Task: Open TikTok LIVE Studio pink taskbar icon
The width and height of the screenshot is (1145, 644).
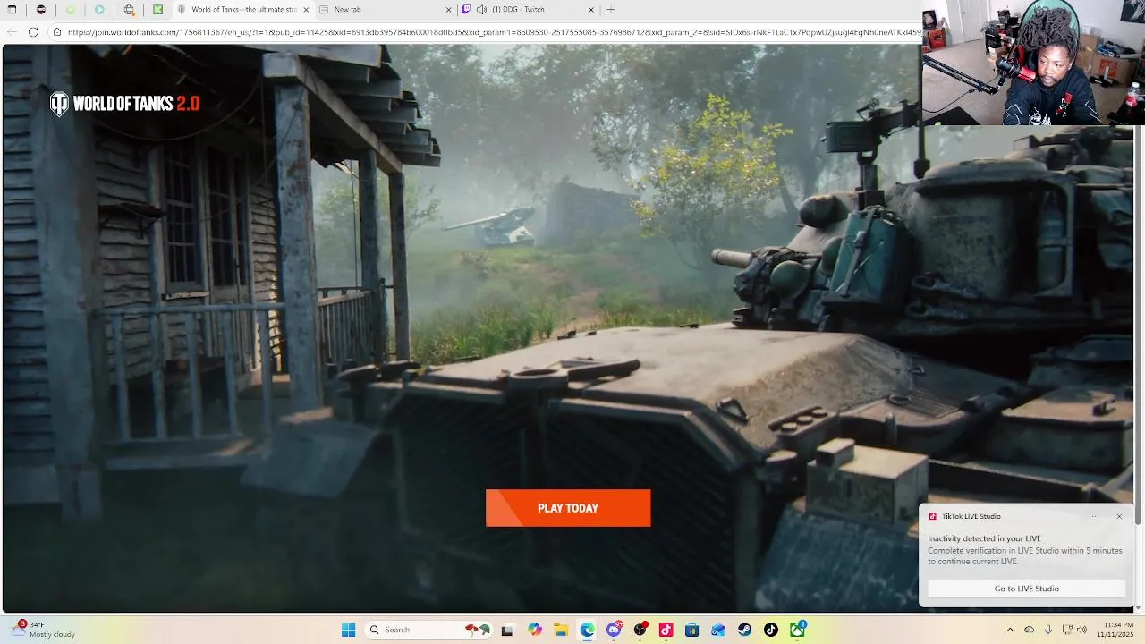Action: [666, 630]
